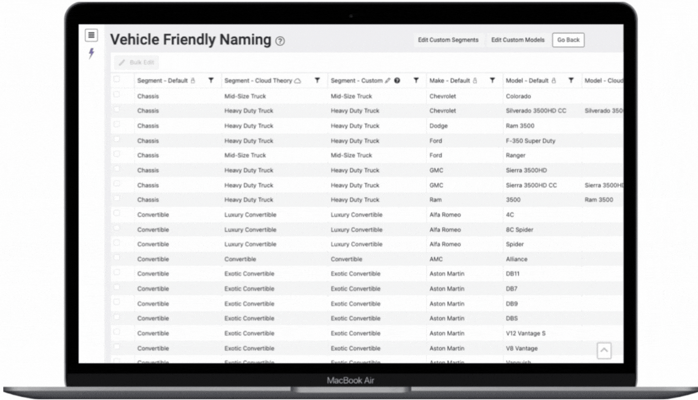Click 'DB9' model cell
The image size is (698, 400).
pos(511,304)
